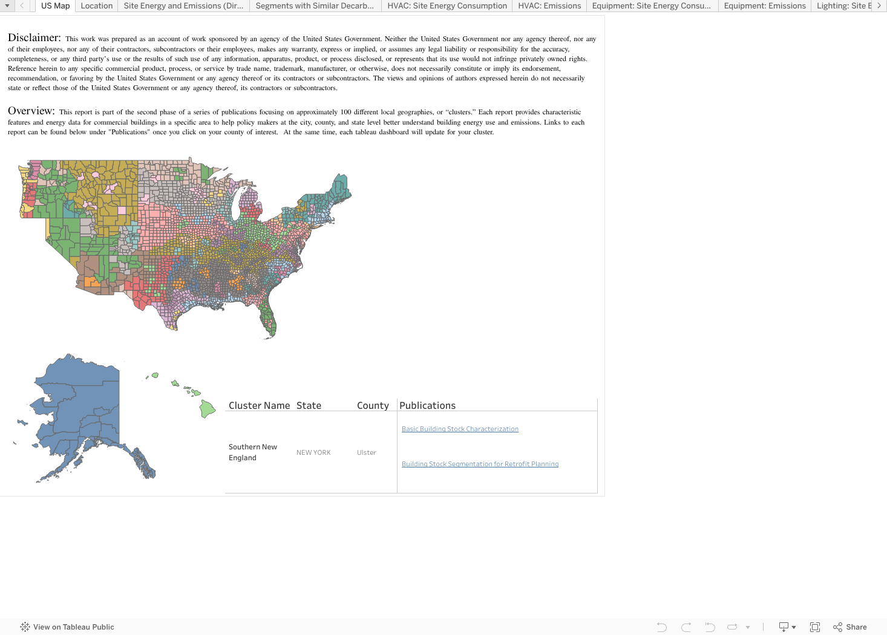The image size is (887, 635).
Task: Click the Revert (reset view) icon
Action: click(x=710, y=627)
